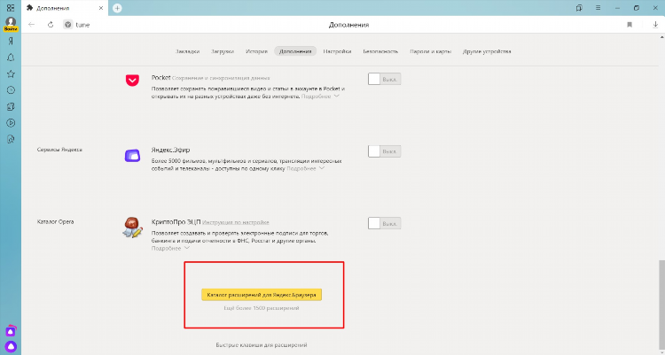Open the browser hamburger menu
This screenshot has width=665, height=355.
[x=598, y=8]
